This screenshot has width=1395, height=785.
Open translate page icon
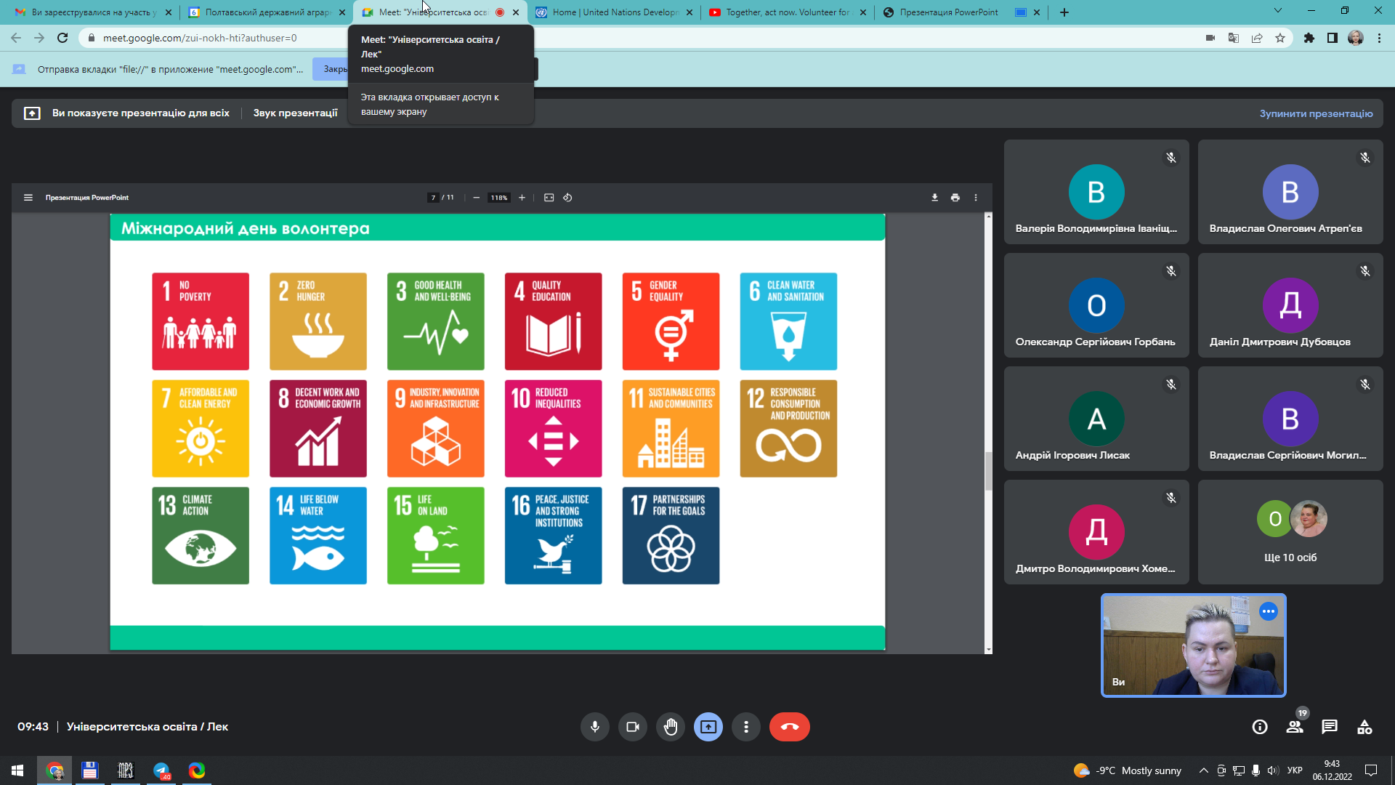[1234, 38]
